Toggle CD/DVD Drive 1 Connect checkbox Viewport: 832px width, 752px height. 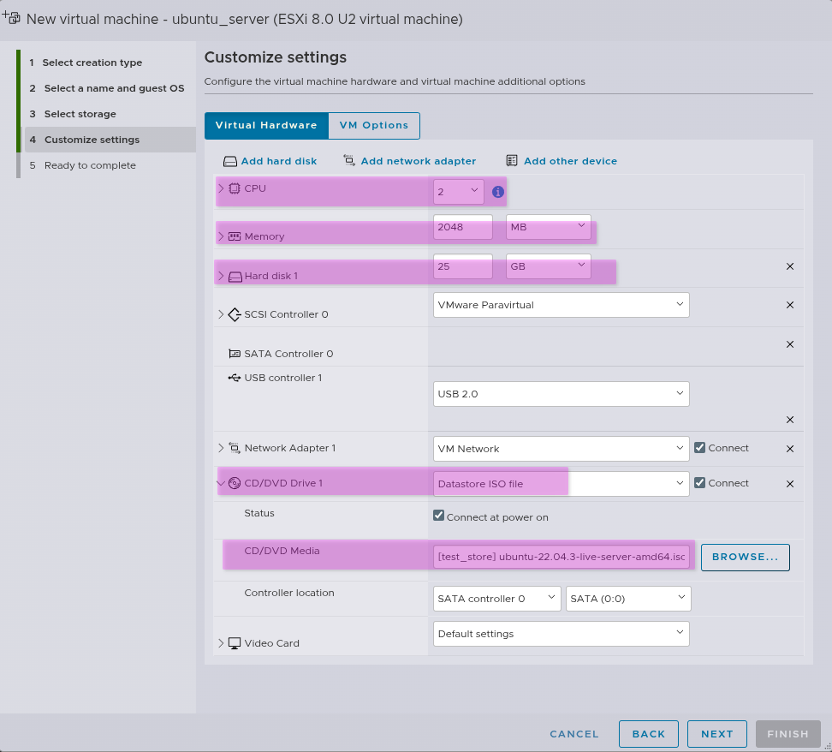pyautogui.click(x=700, y=483)
